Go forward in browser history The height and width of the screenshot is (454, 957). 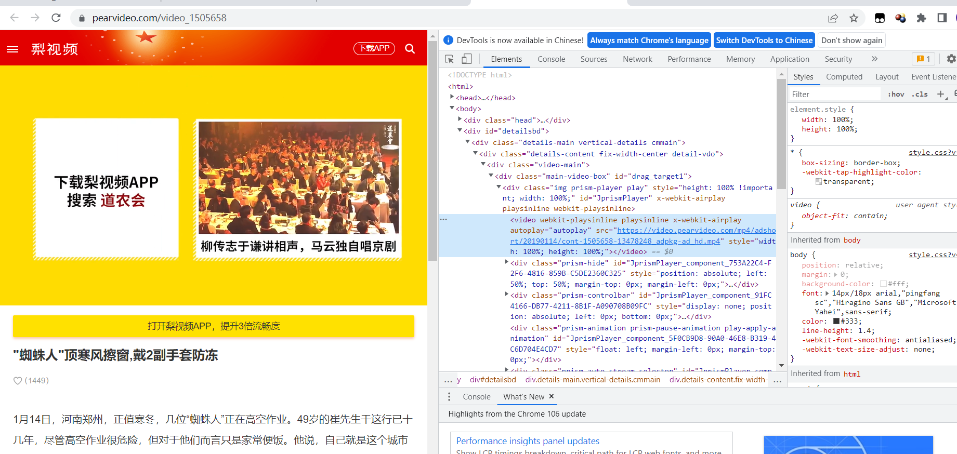click(35, 18)
